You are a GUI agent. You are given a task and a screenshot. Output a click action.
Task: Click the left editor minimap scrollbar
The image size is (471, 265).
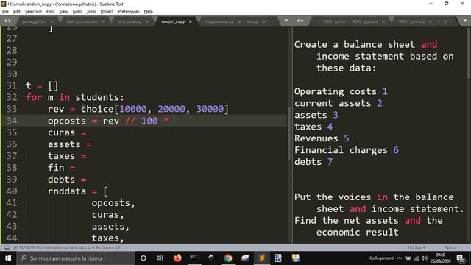point(289,133)
